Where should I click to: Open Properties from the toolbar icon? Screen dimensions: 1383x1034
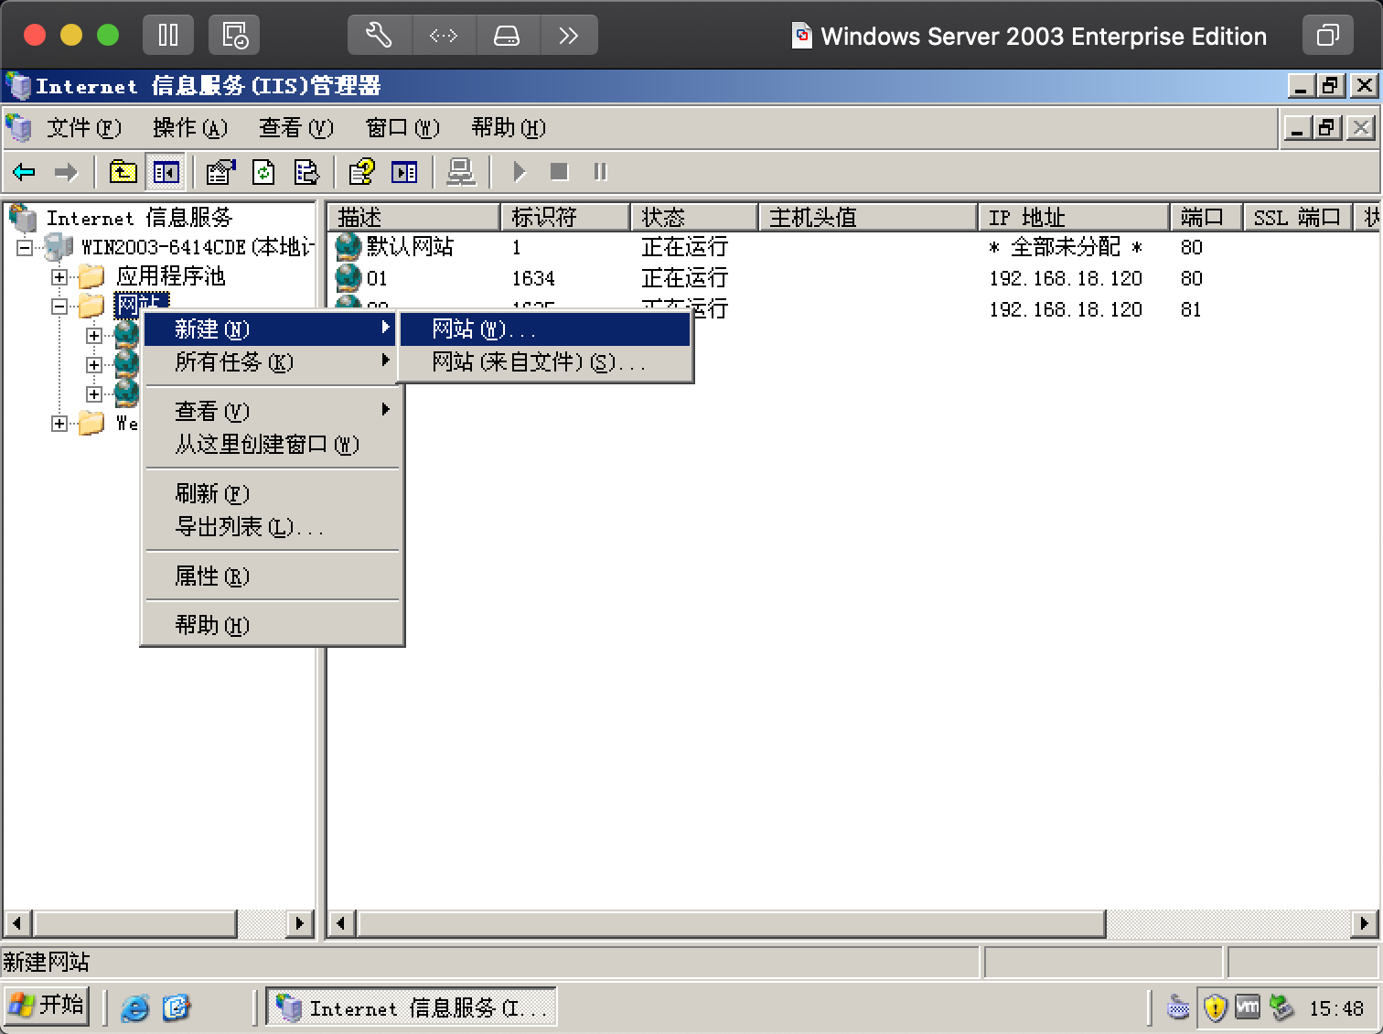[x=220, y=172]
